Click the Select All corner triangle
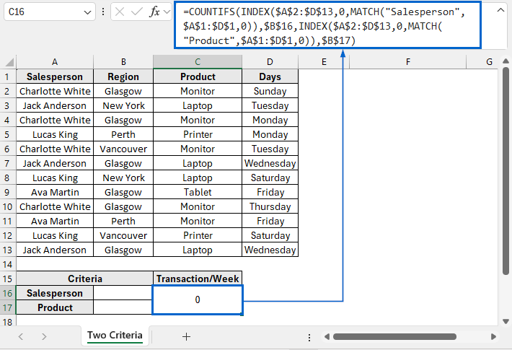This screenshot has width=512, height=350. coord(8,62)
